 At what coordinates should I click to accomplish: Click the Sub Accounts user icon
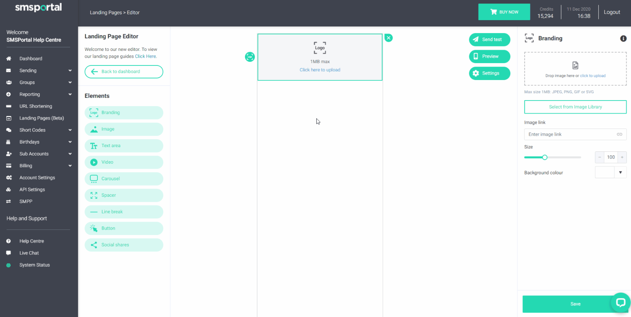pos(9,154)
